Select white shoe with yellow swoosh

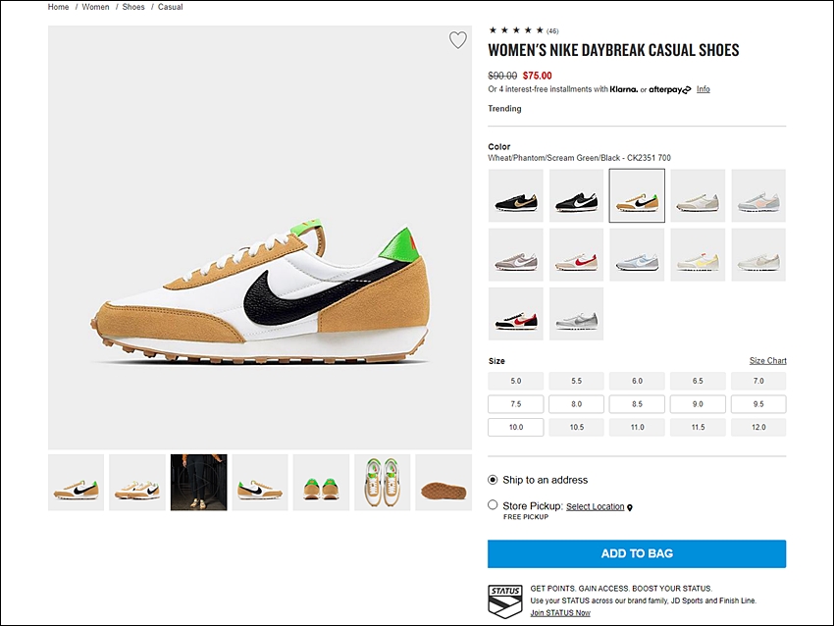(x=698, y=255)
